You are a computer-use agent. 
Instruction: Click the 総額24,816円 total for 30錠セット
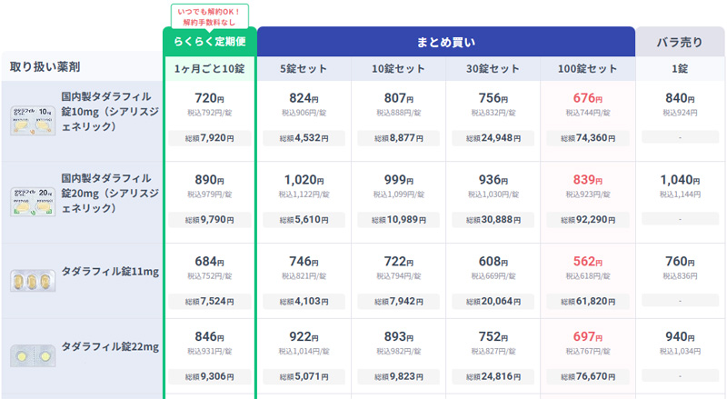click(493, 374)
